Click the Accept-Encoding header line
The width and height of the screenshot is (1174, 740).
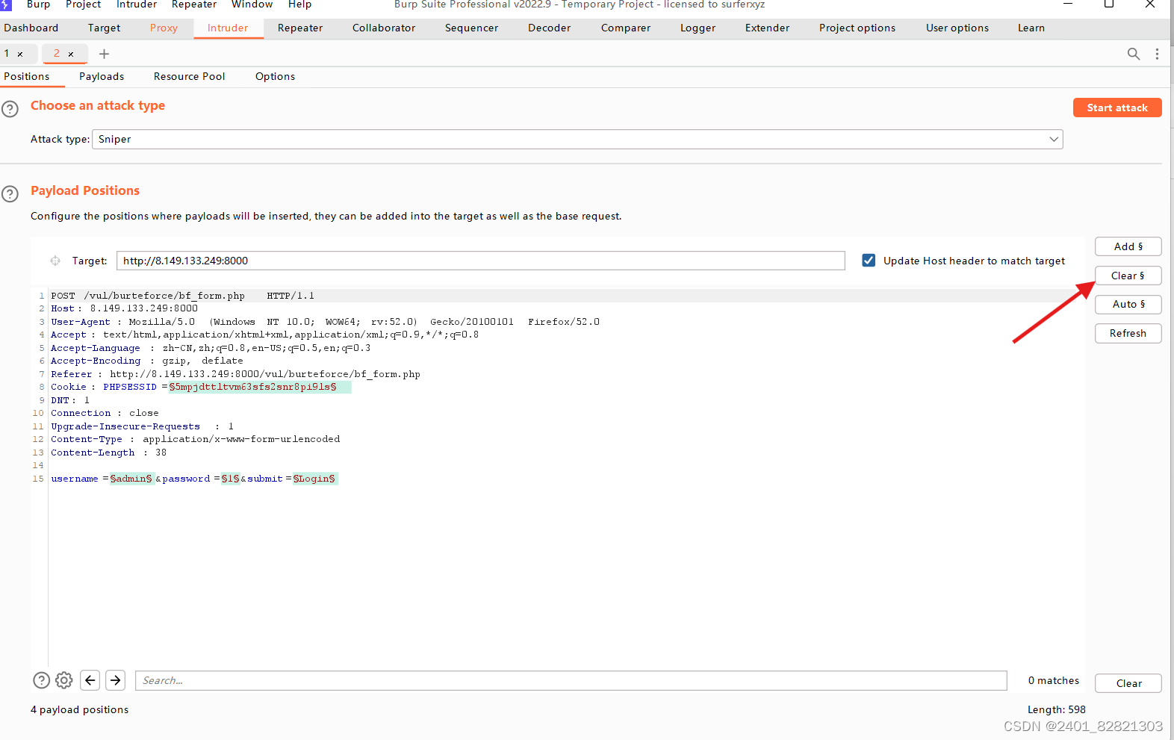[147, 361]
